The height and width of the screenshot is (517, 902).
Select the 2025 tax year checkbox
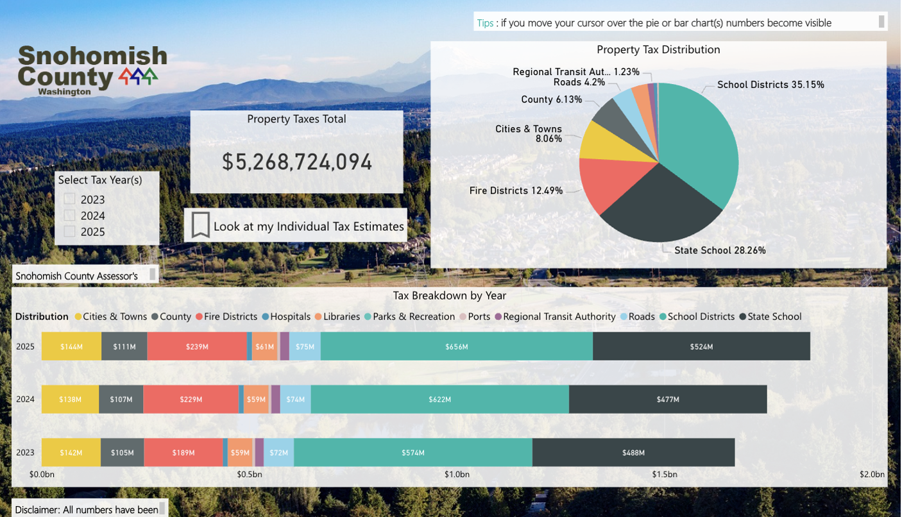coord(70,232)
